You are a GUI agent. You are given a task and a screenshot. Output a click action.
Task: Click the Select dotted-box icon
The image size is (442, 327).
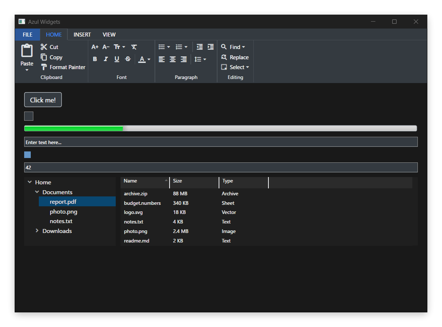(224, 67)
